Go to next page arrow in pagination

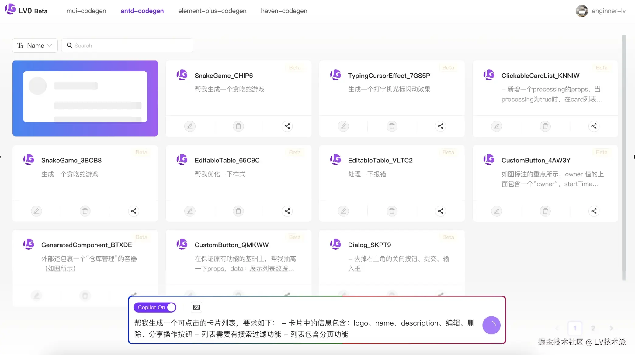tap(611, 328)
